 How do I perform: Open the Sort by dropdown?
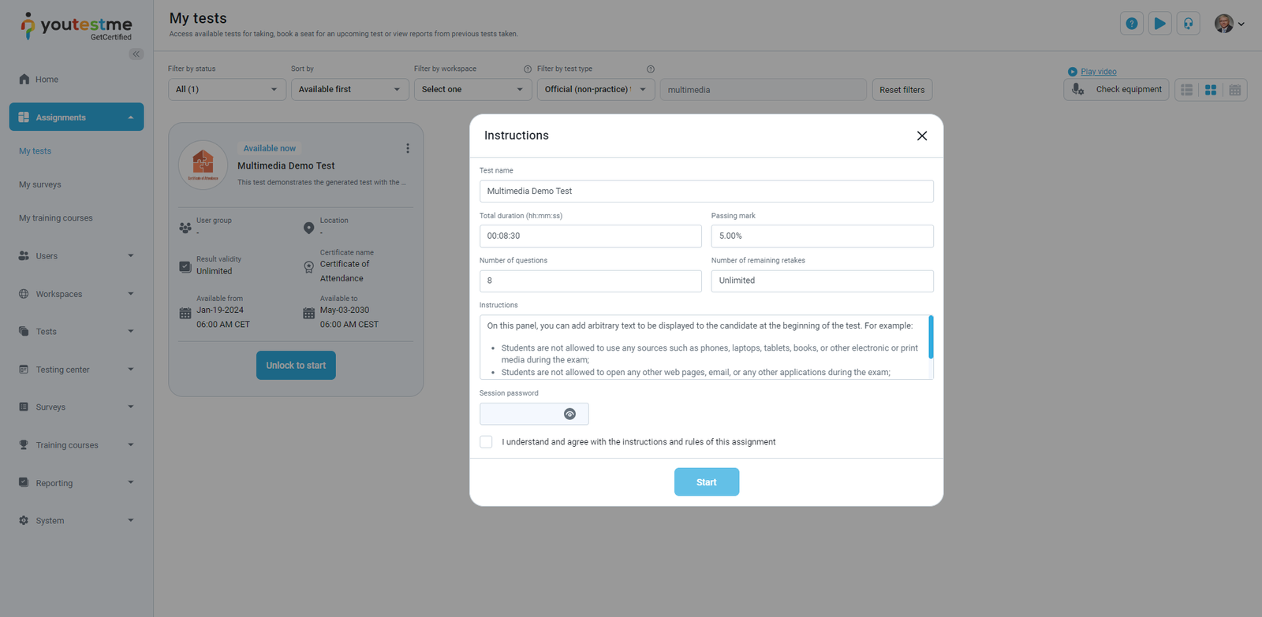(349, 90)
